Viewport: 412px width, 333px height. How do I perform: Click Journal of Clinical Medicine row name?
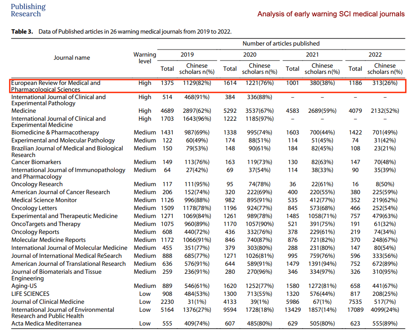(x=47, y=302)
